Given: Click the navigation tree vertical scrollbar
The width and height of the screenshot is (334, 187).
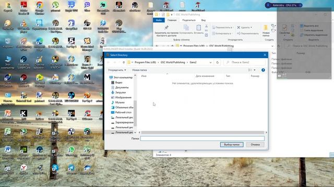Looking at the screenshot, I should point(135,113).
